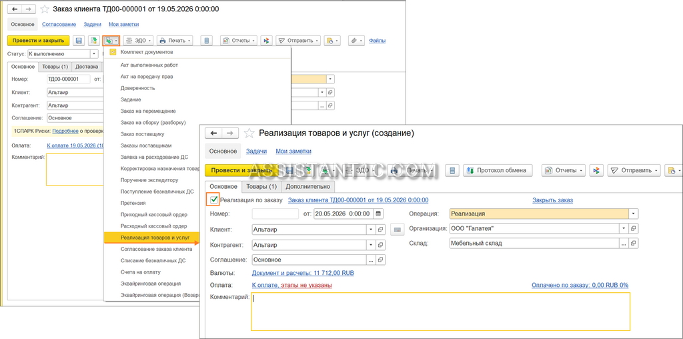
Task: Open the calendar picker next to the date
Action: (x=379, y=214)
